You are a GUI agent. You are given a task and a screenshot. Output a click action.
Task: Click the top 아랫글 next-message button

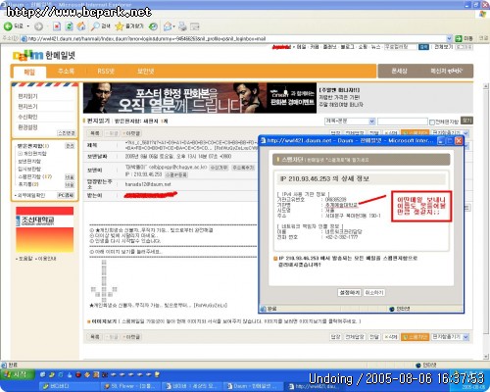tap(131, 133)
